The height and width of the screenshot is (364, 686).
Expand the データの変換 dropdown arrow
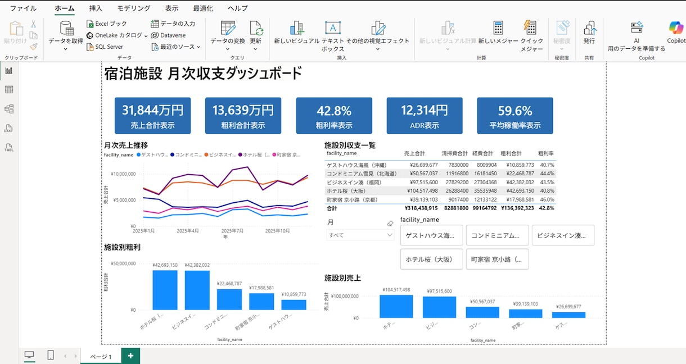pyautogui.click(x=228, y=49)
